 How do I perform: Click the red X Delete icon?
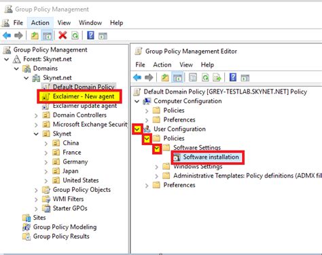[62, 35]
